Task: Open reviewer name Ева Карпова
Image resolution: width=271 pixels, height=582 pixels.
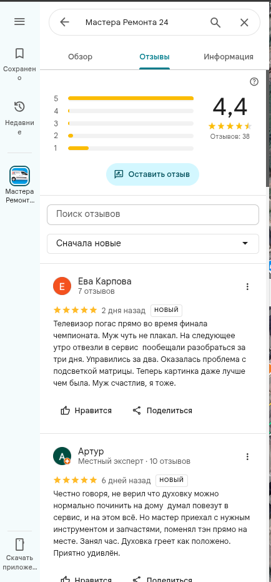Action: (x=104, y=281)
